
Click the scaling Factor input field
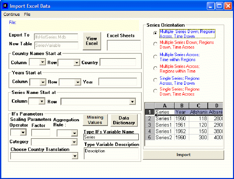pyautogui.click(x=40, y=132)
